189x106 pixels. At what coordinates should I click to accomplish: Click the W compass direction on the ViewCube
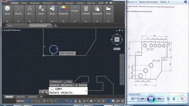[x=112, y=39]
